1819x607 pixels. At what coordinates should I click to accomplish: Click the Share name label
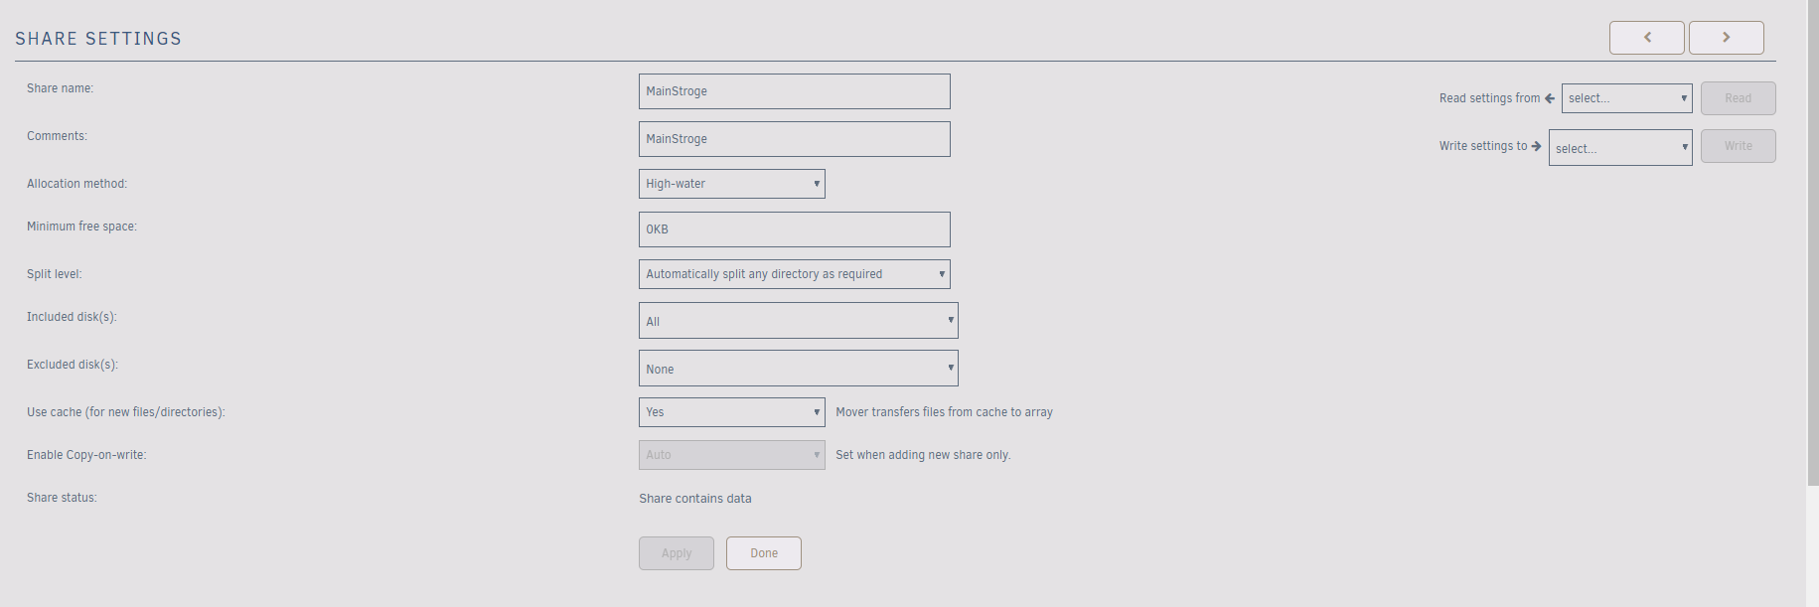pyautogui.click(x=60, y=88)
